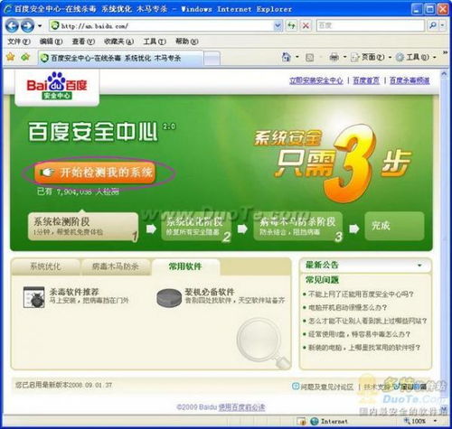Open the 问题及意见讨论区 link

pos(327,387)
